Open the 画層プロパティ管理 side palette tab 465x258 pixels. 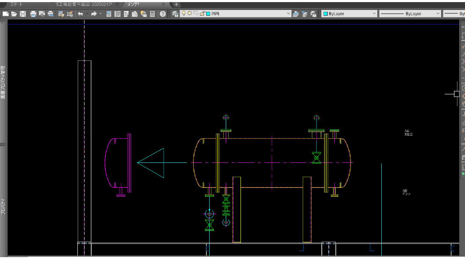point(3,82)
